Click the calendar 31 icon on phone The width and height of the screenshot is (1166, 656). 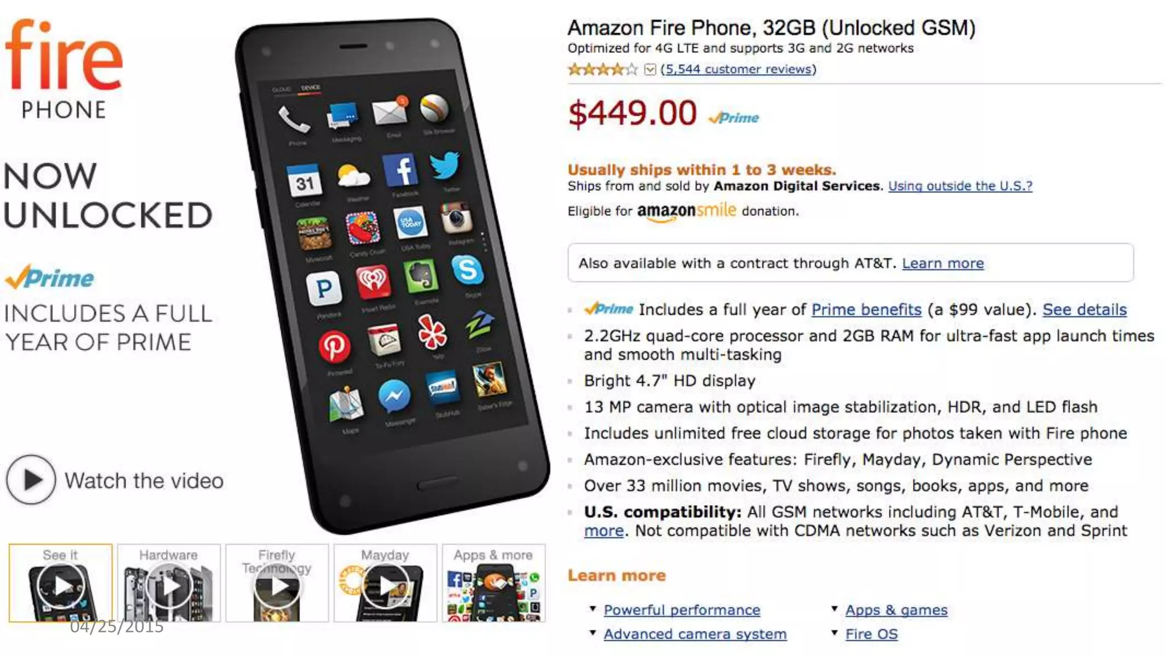pyautogui.click(x=304, y=181)
